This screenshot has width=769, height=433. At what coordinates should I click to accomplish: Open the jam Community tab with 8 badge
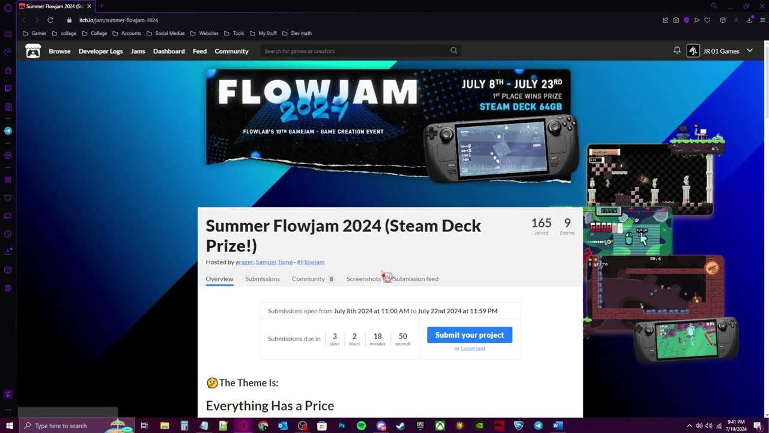pos(313,279)
